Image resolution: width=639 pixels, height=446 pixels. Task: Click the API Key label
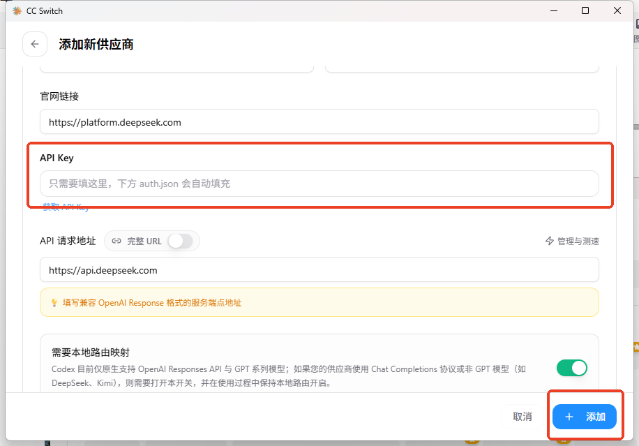(57, 158)
